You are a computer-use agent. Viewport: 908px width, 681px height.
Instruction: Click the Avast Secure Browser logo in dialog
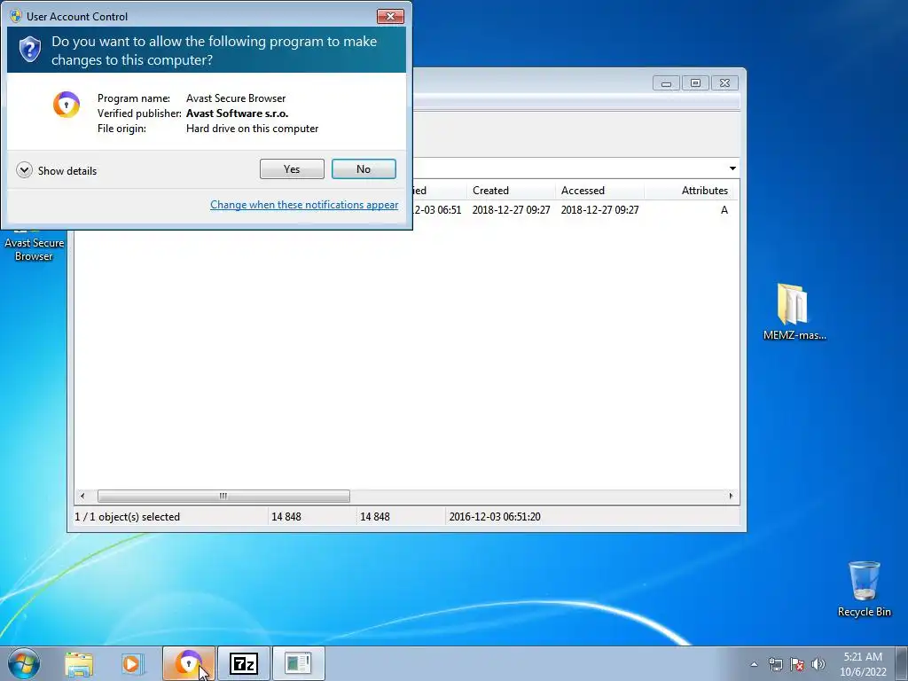tap(67, 105)
